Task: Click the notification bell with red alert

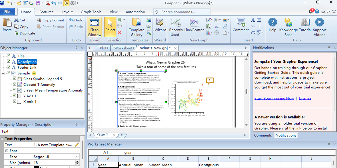Action: pos(311,11)
